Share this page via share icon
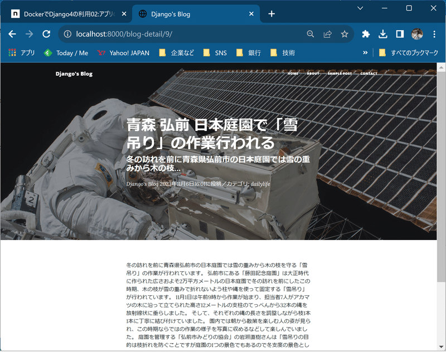Image resolution: width=446 pixels, height=352 pixels. click(327, 34)
